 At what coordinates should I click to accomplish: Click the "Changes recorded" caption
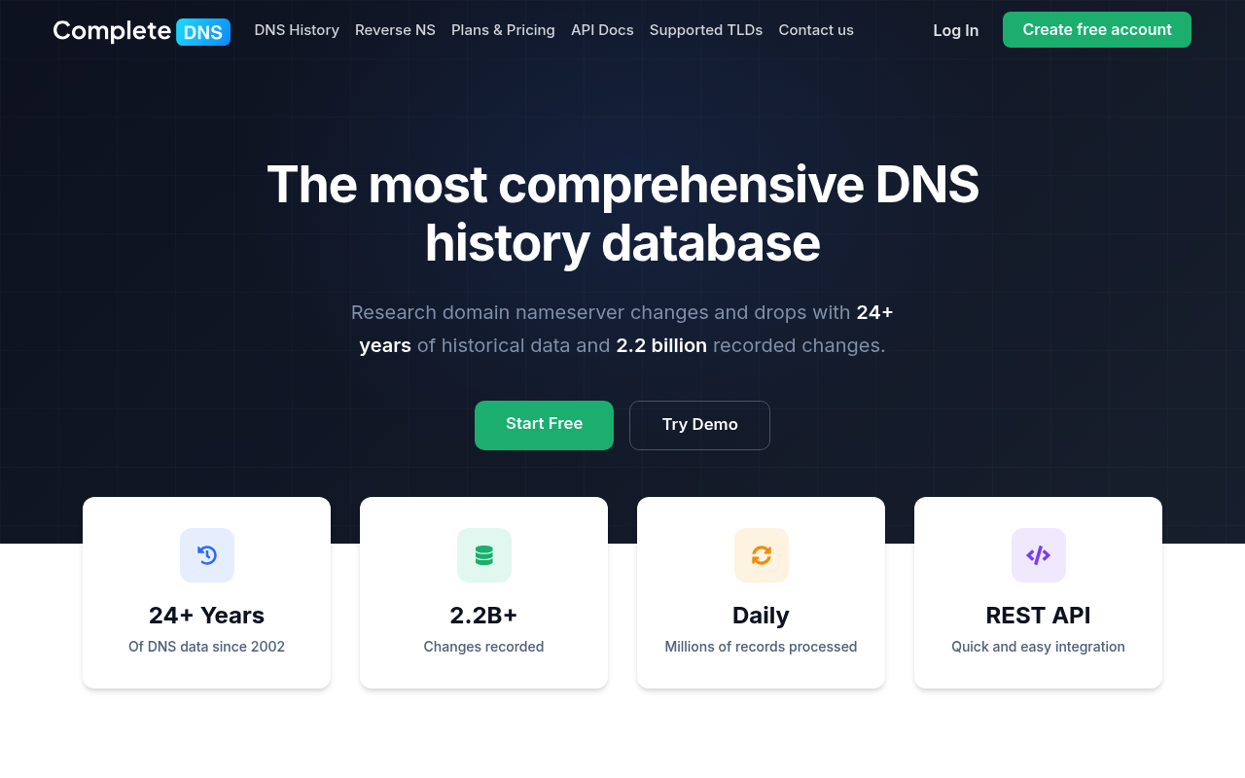pos(483,647)
